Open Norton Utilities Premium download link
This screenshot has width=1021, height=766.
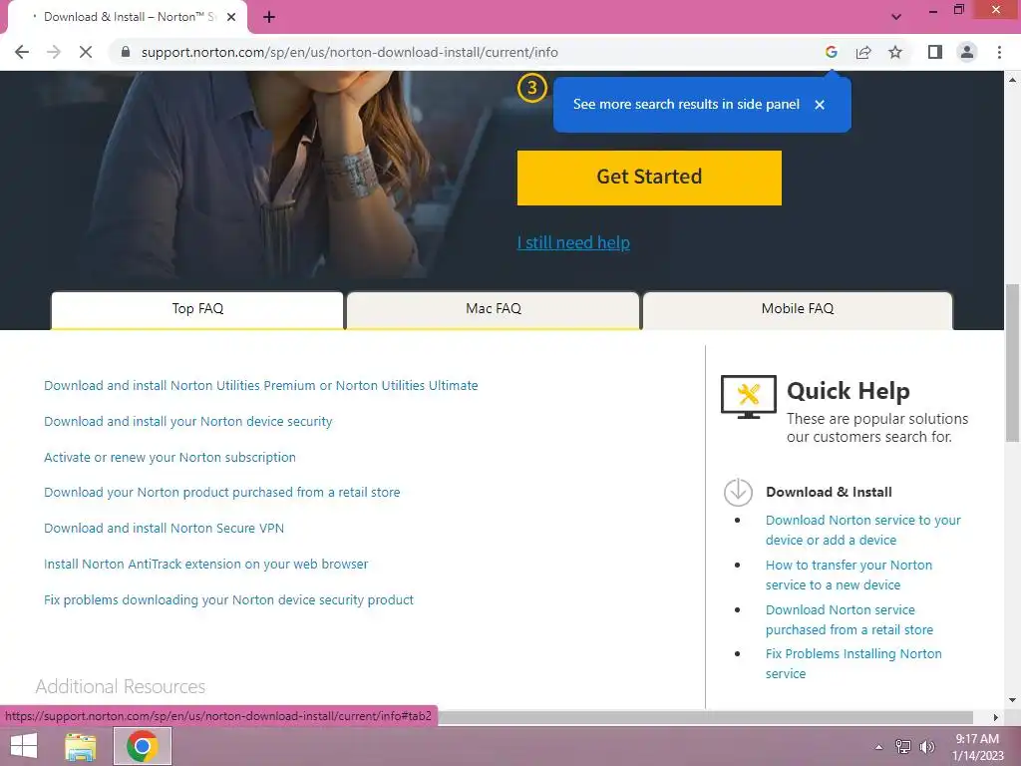coord(260,385)
